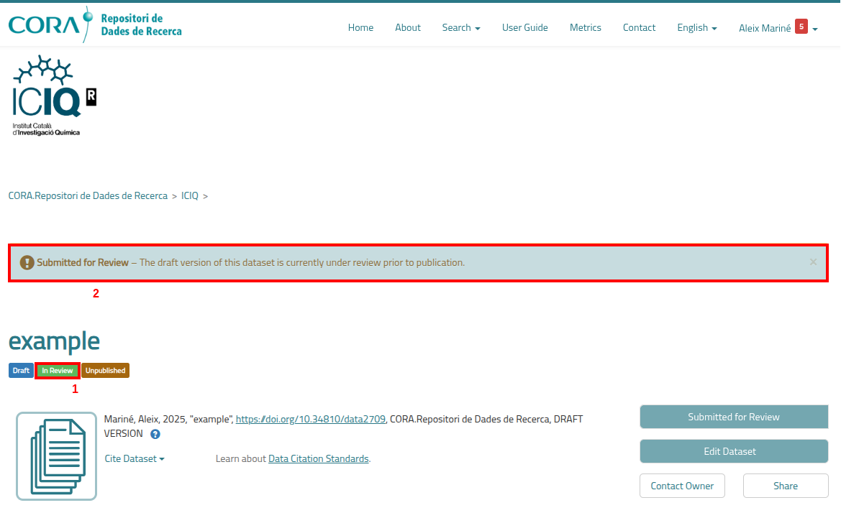Click the Contact Owner button

coord(682,486)
